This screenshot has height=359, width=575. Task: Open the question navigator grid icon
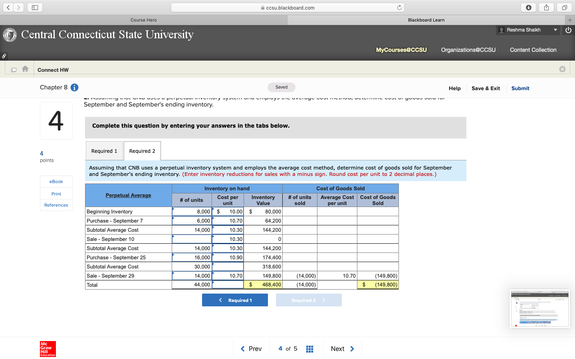(x=309, y=348)
